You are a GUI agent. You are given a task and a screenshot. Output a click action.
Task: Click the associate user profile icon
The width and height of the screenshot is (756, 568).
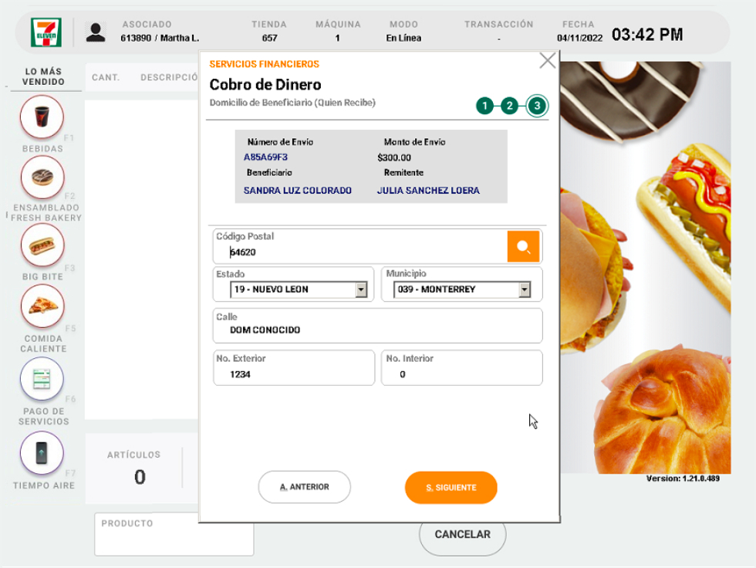coord(96,32)
